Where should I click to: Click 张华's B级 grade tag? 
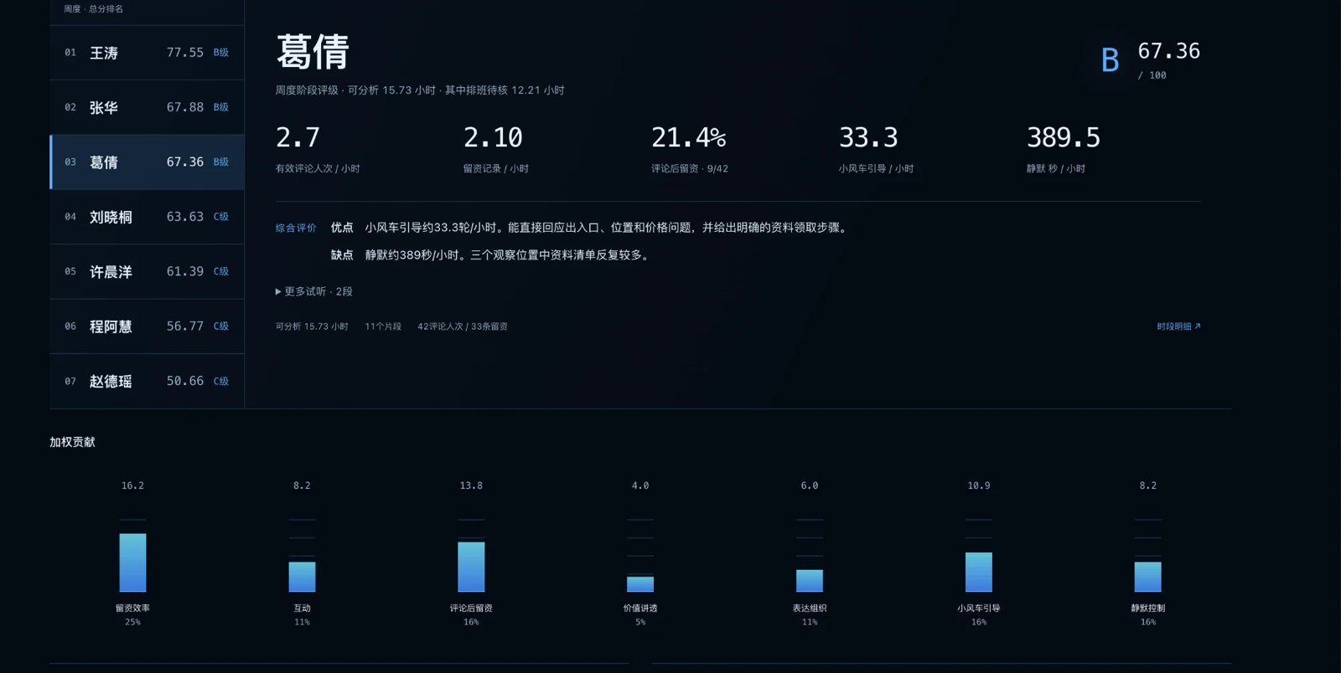click(x=221, y=107)
